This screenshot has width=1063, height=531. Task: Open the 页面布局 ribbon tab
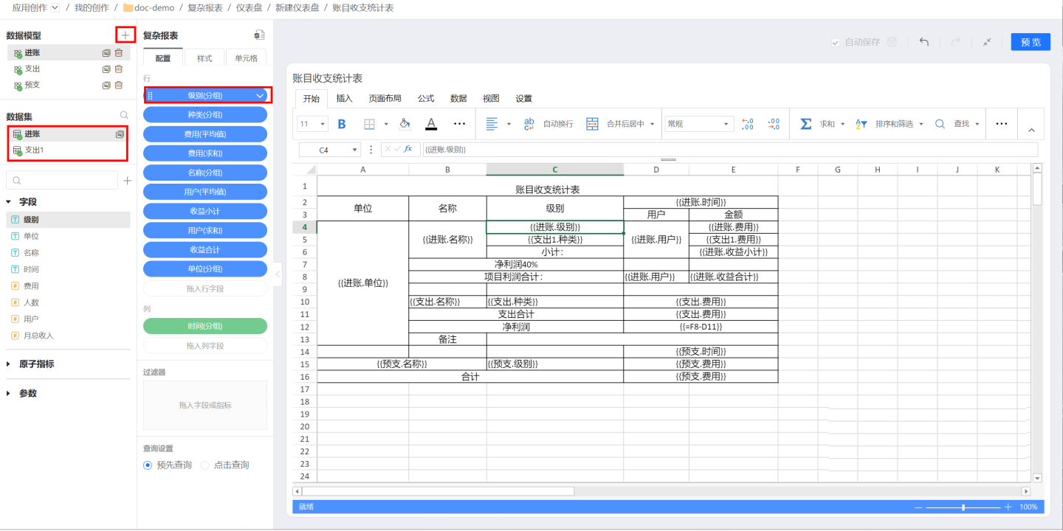coord(385,98)
